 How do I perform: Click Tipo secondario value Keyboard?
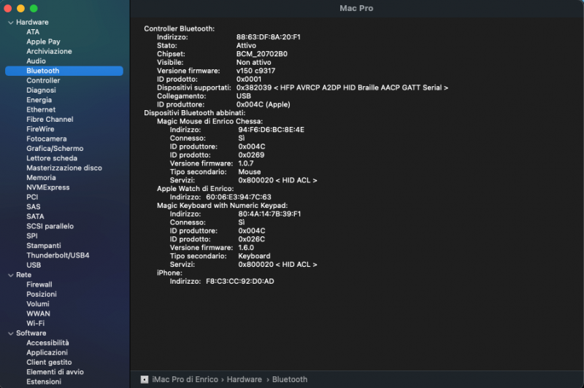(254, 256)
